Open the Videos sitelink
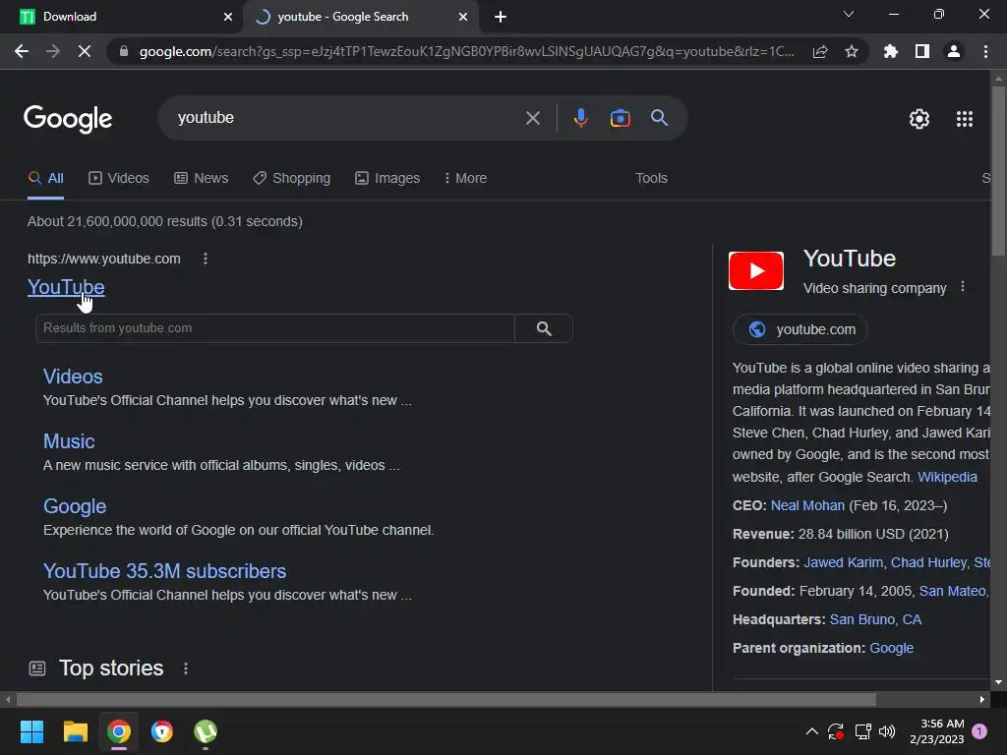The height and width of the screenshot is (755, 1007). 73,377
